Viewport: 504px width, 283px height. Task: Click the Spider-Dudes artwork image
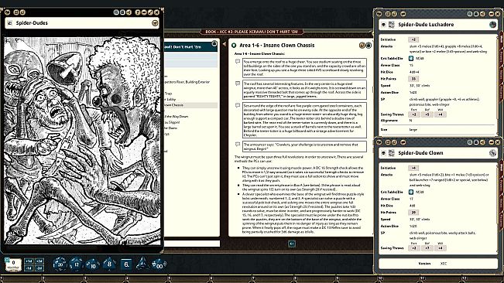click(82, 141)
